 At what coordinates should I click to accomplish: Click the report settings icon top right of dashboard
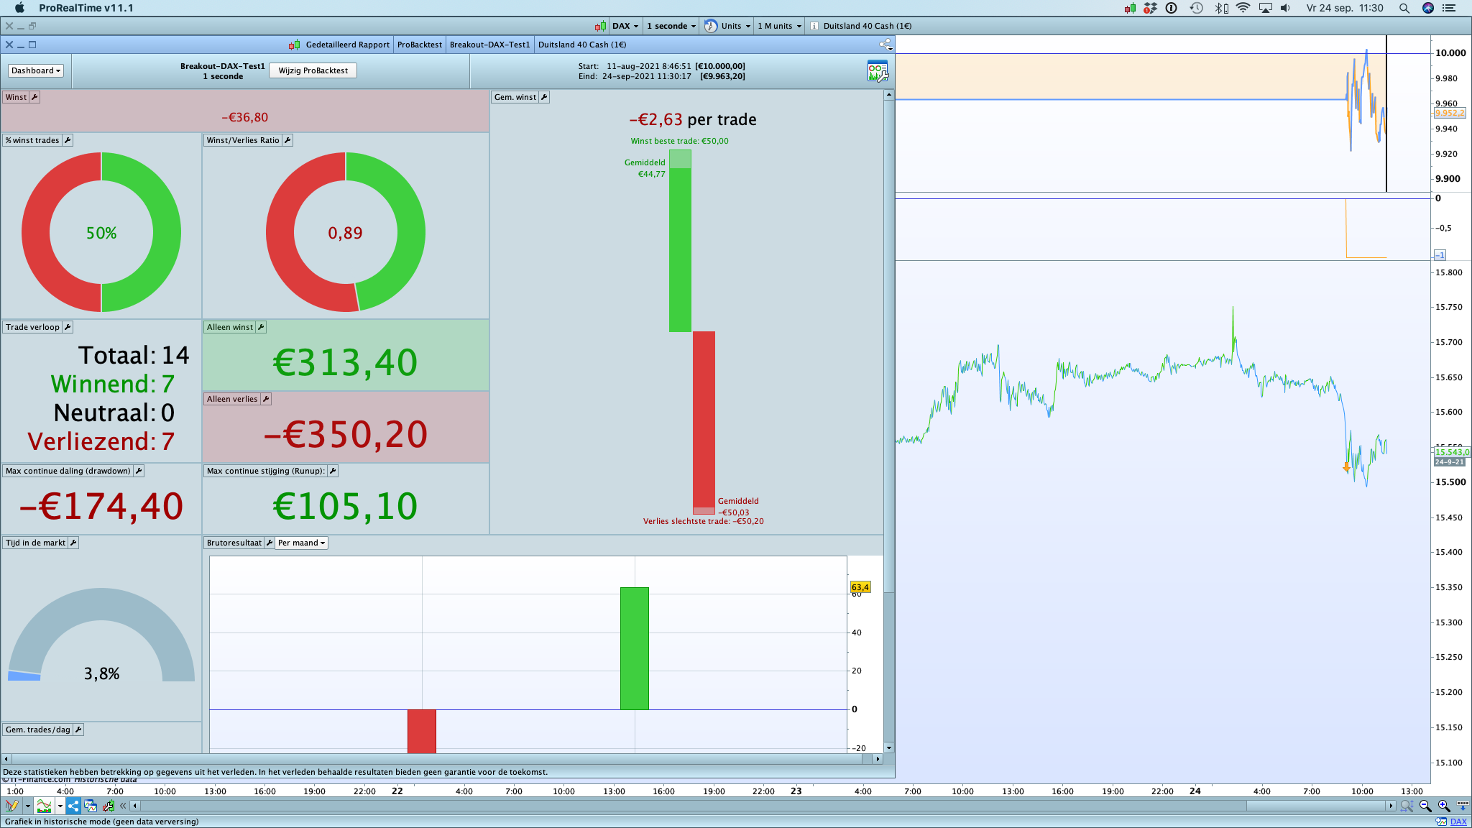pyautogui.click(x=877, y=71)
